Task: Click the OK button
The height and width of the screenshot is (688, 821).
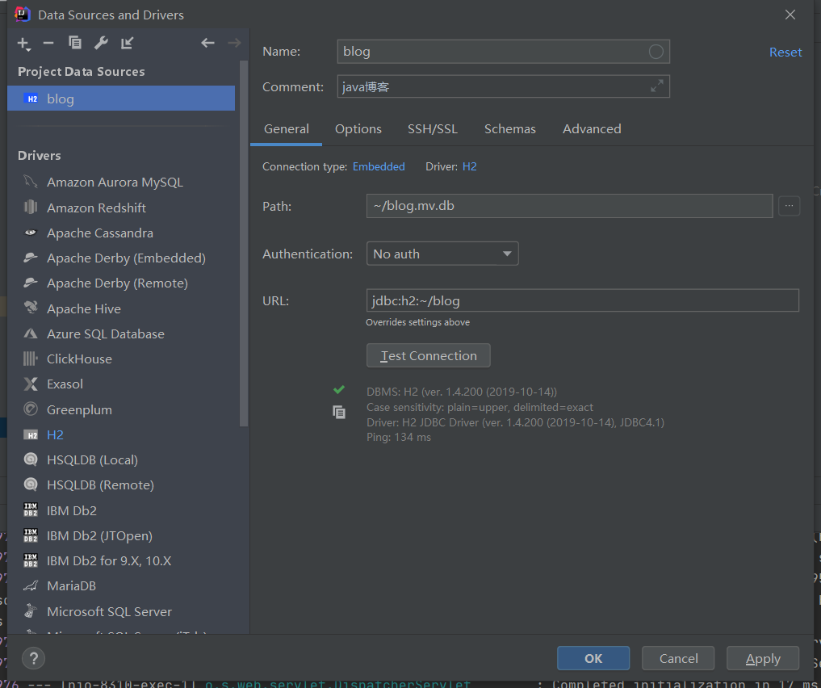Action: tap(593, 658)
